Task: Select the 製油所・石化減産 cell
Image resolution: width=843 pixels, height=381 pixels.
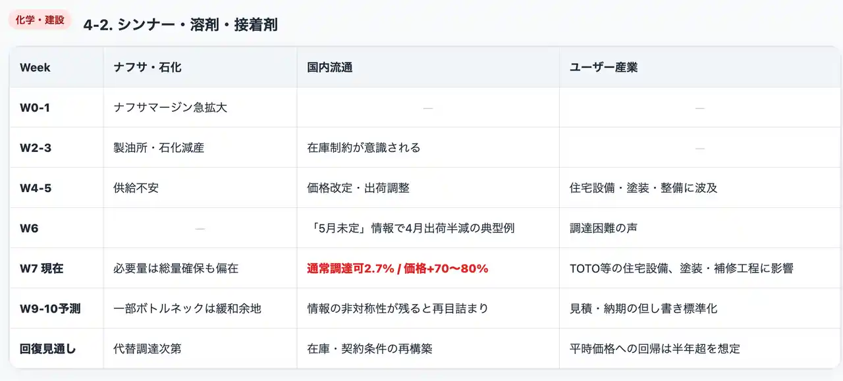Action: click(x=159, y=148)
